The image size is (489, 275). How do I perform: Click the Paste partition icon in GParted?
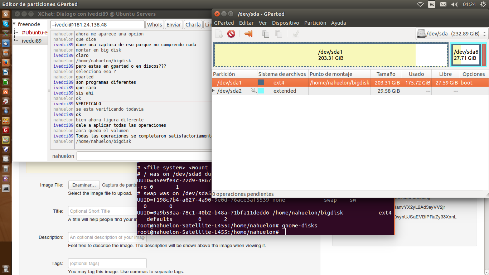point(278,34)
